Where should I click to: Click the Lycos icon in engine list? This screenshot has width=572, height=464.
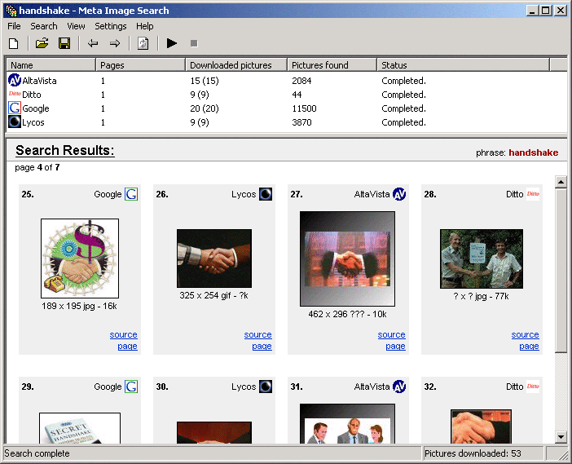(15, 122)
